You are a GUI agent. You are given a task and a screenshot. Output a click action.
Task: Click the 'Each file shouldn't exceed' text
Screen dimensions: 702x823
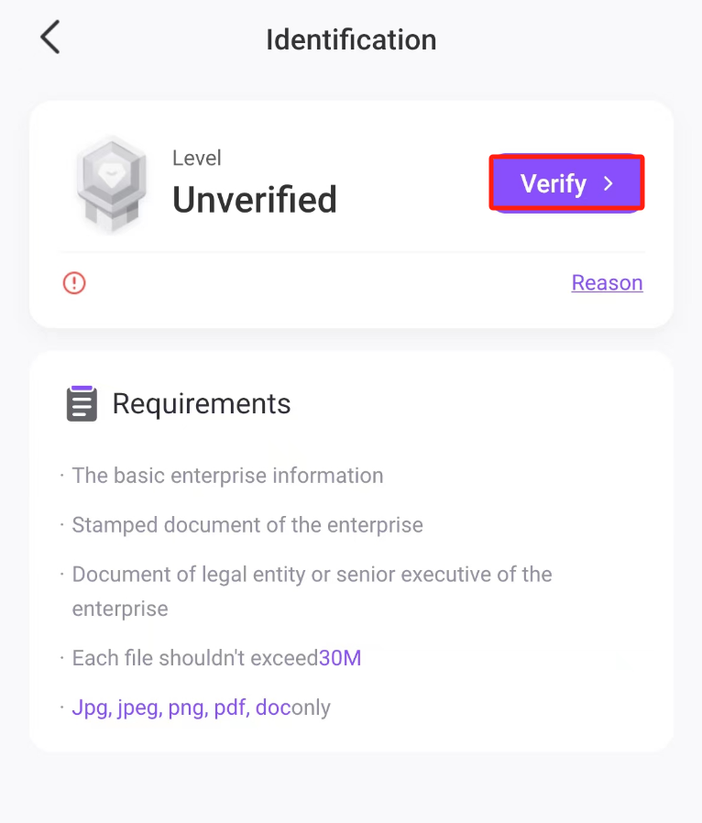click(195, 658)
